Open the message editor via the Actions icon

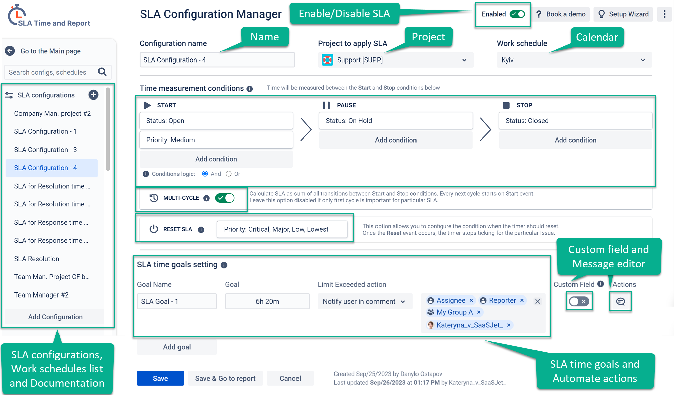(x=620, y=301)
